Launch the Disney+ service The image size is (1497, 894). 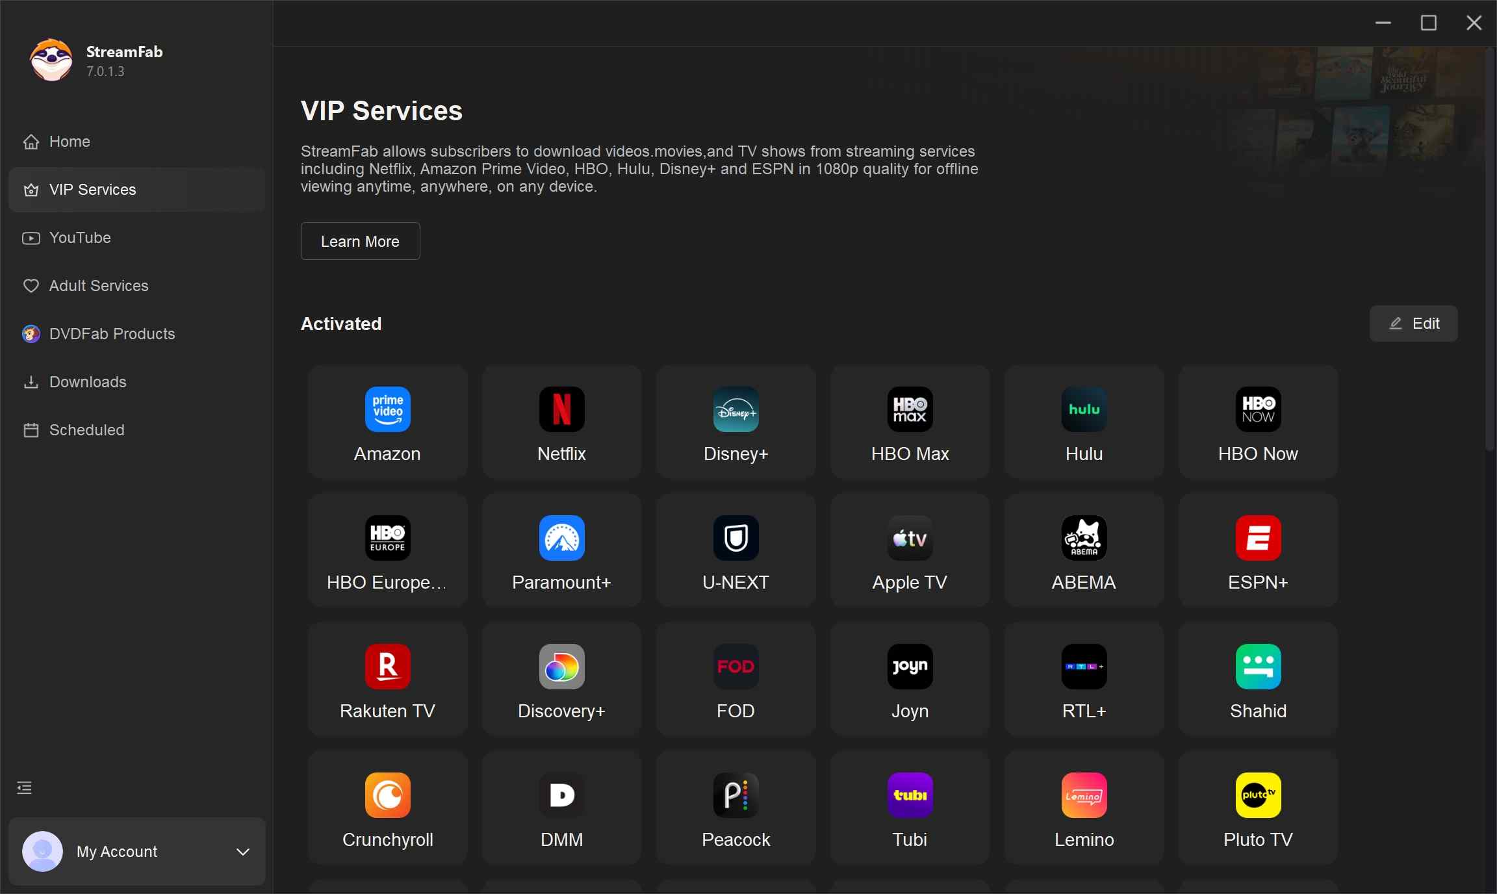(736, 422)
